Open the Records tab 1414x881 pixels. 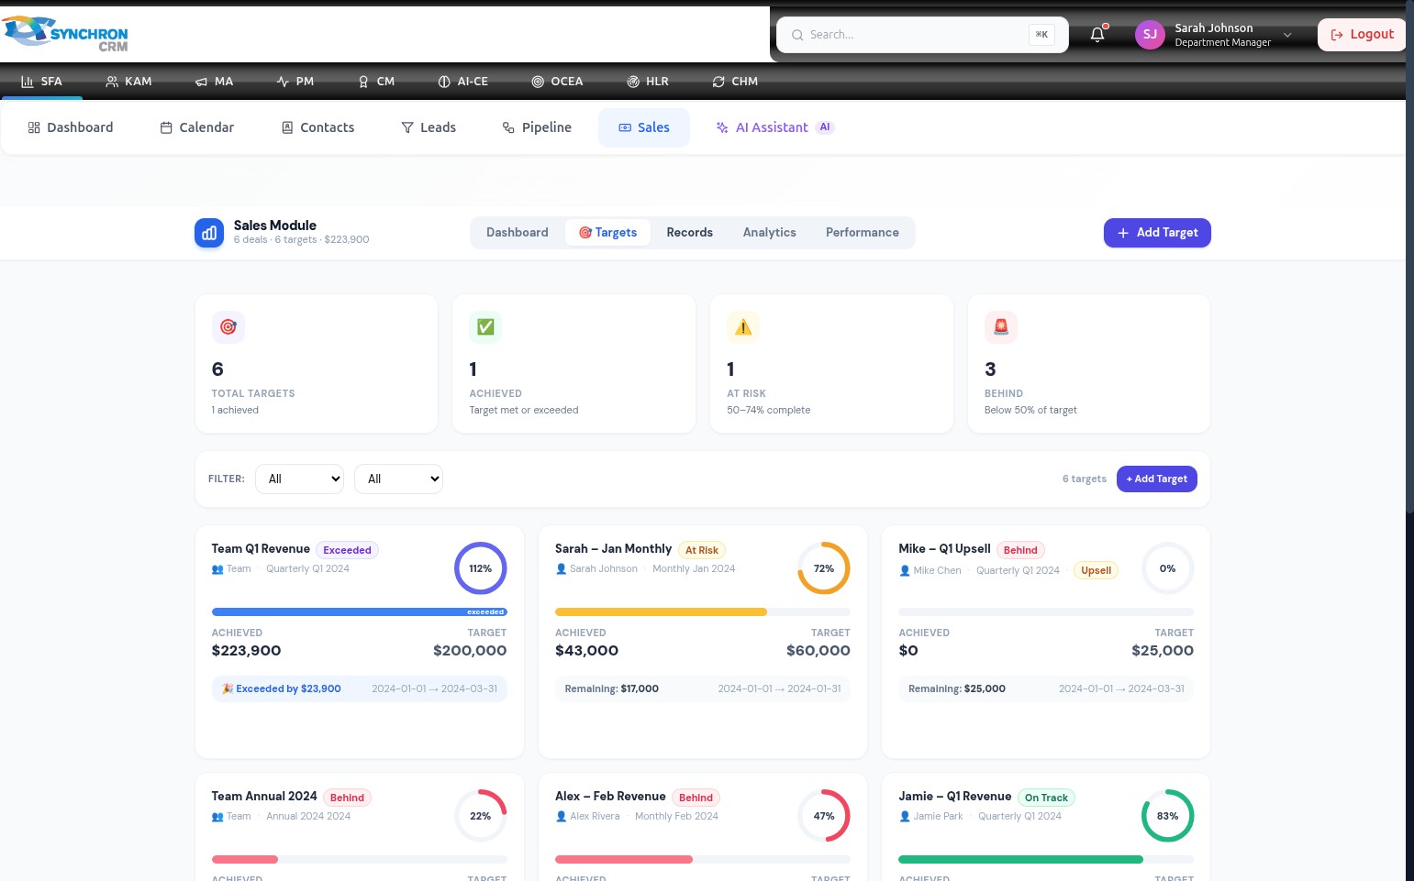click(690, 233)
